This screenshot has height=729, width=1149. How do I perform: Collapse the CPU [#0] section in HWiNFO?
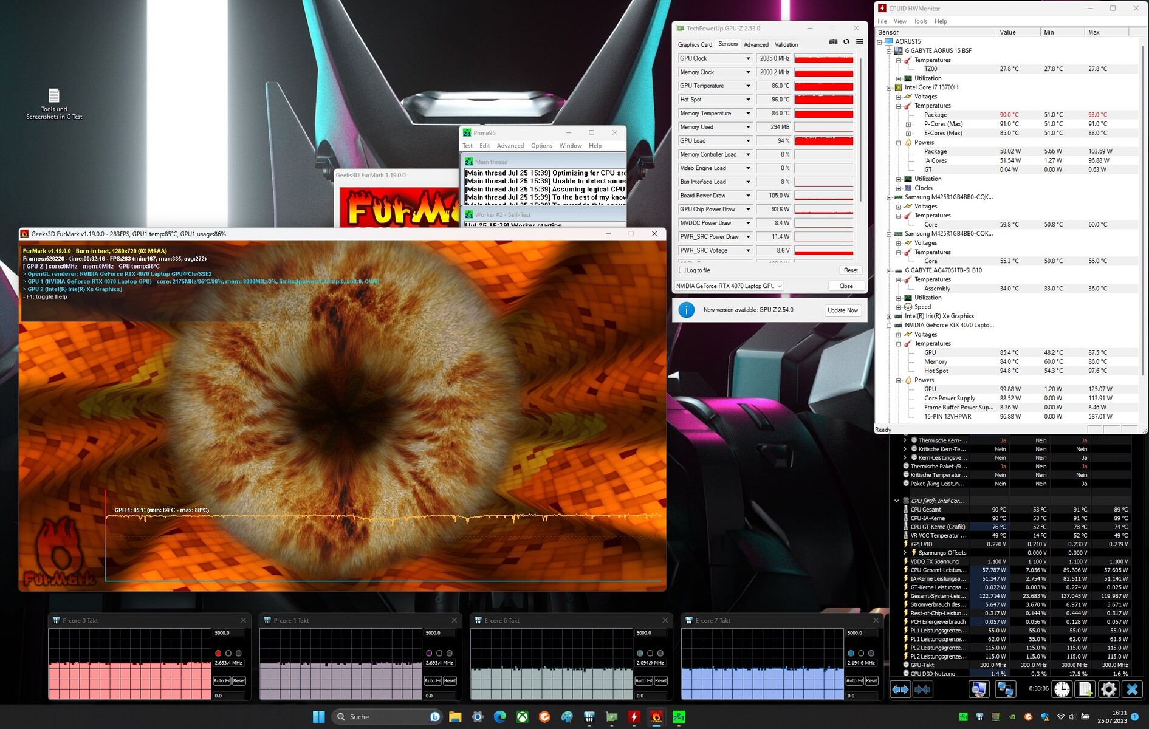[896, 501]
